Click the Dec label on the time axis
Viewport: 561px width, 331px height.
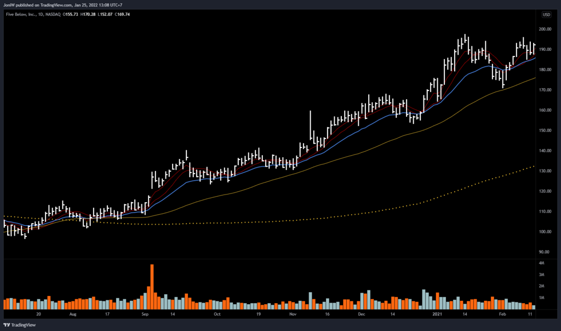tap(362, 315)
